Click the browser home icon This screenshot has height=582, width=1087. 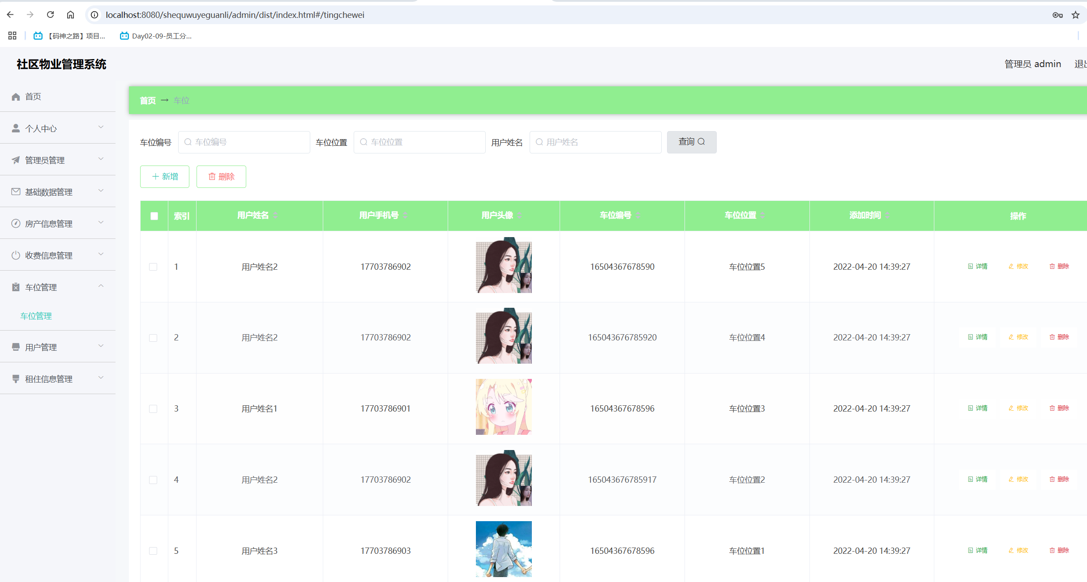coord(70,15)
